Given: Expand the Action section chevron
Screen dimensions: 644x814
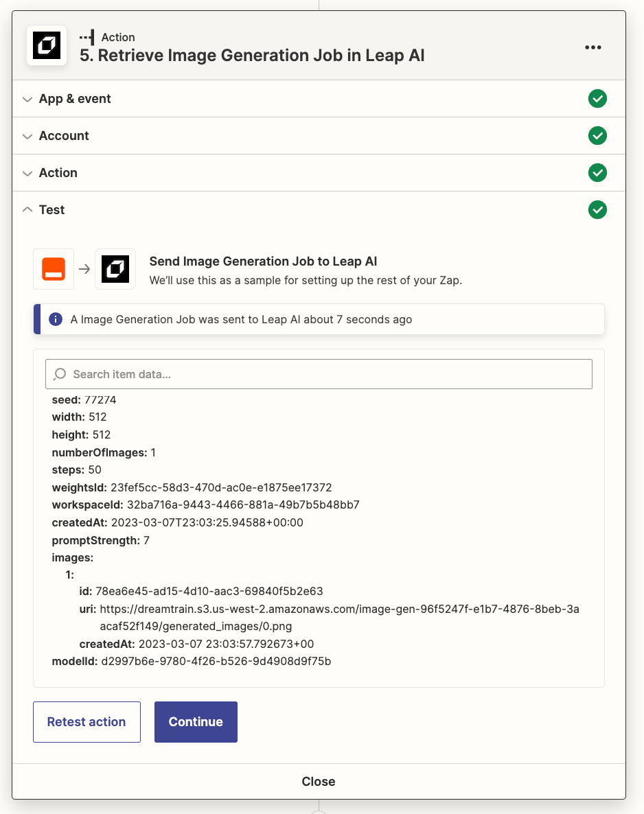Looking at the screenshot, I should [27, 173].
